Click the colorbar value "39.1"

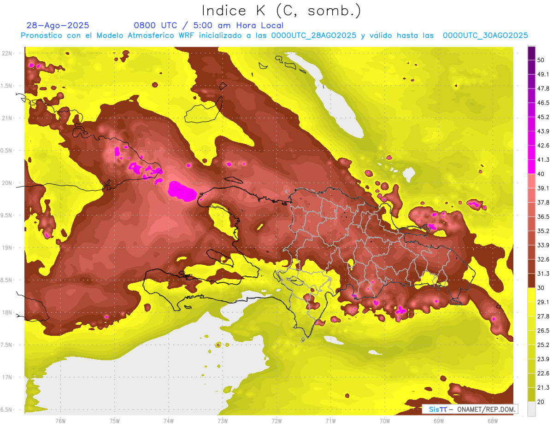543,188
